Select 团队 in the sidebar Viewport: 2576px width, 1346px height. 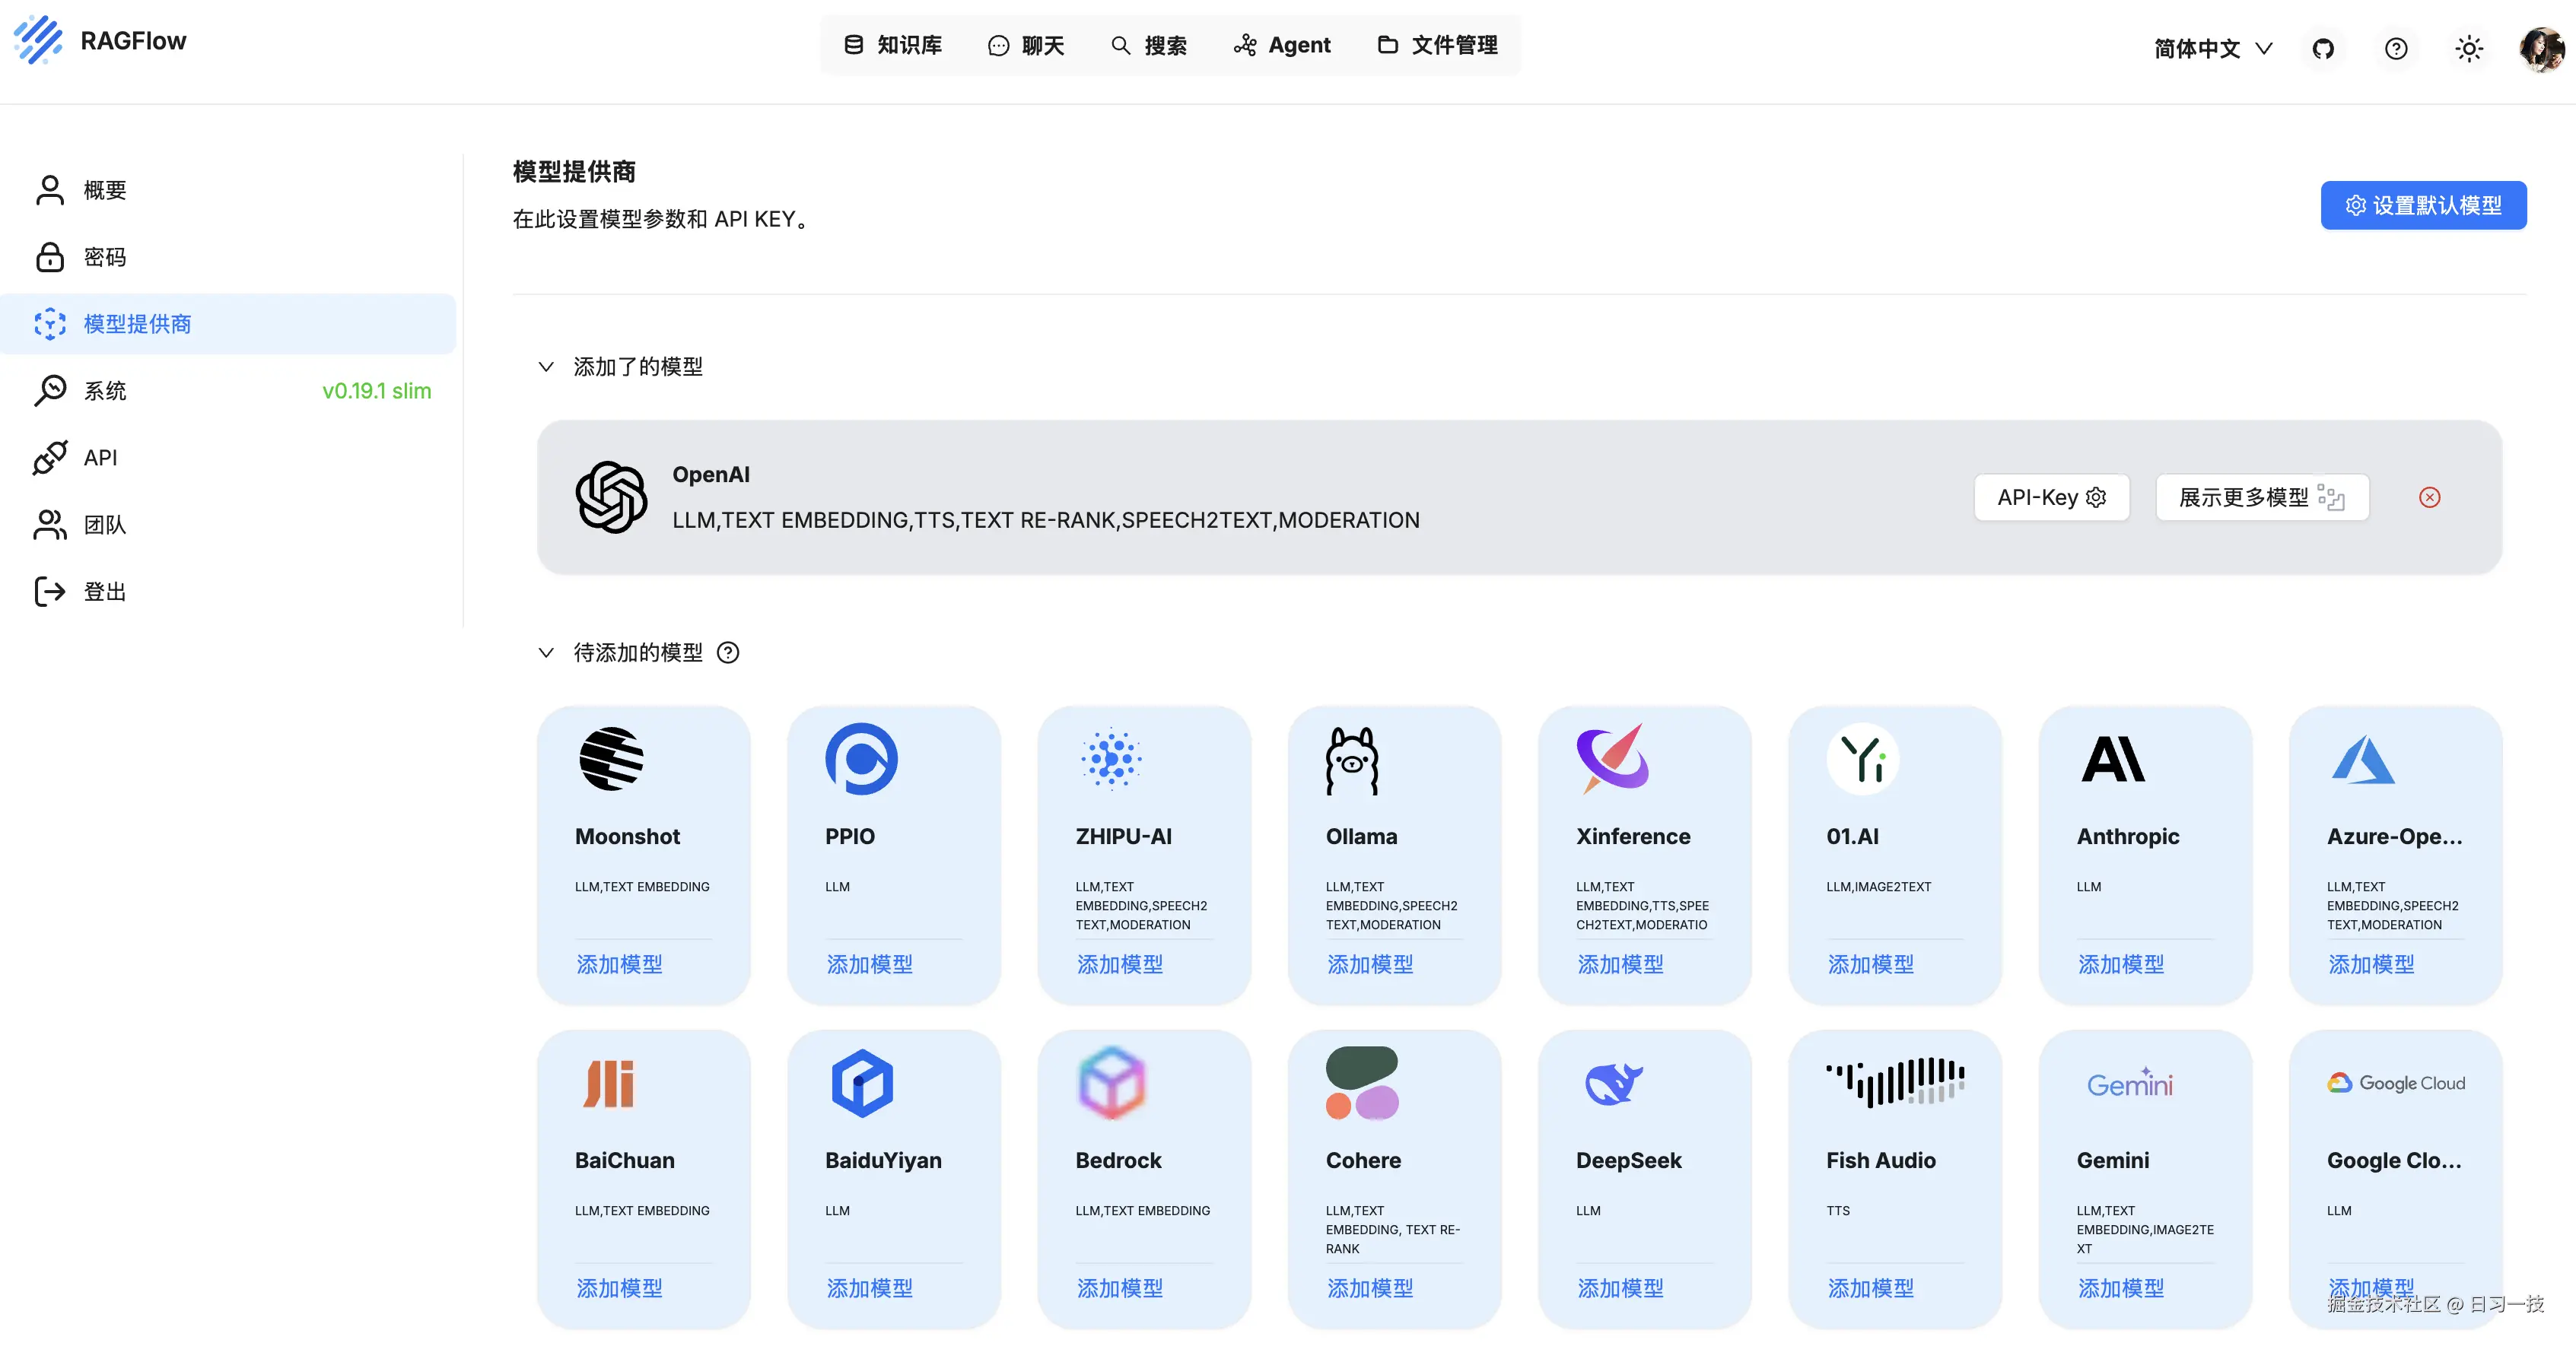click(x=104, y=525)
